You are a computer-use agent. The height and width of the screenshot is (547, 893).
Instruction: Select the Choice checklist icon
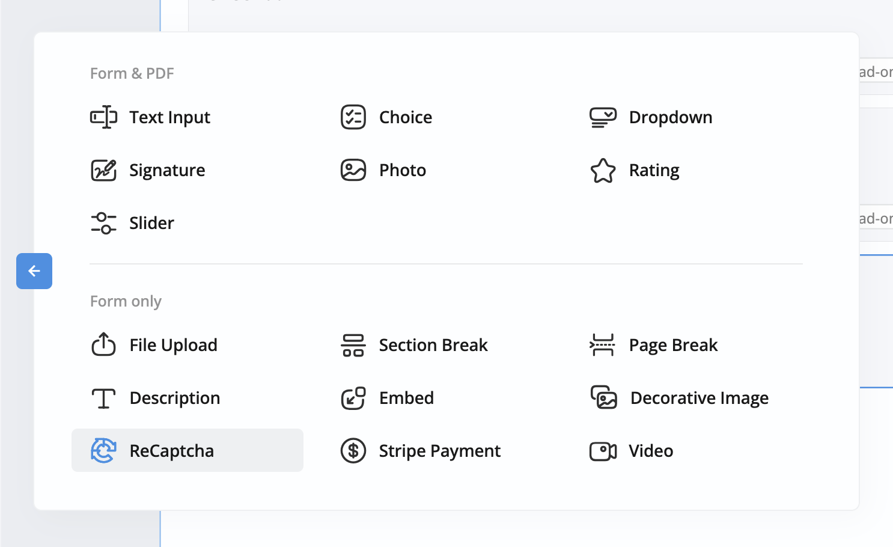click(353, 117)
